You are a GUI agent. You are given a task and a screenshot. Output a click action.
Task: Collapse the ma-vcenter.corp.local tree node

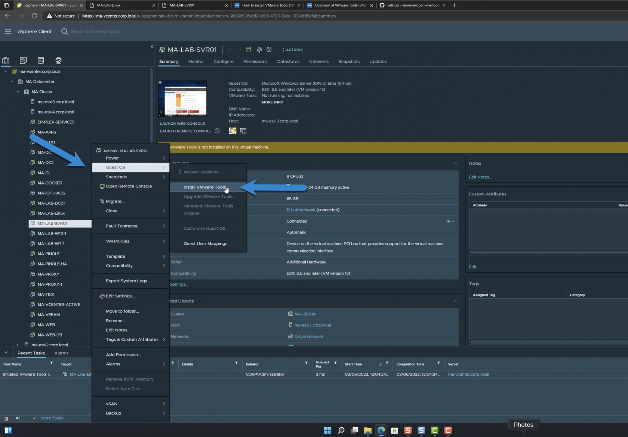pyautogui.click(x=6, y=71)
